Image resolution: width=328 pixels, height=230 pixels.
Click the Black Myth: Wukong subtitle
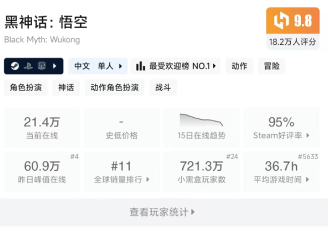click(x=42, y=40)
